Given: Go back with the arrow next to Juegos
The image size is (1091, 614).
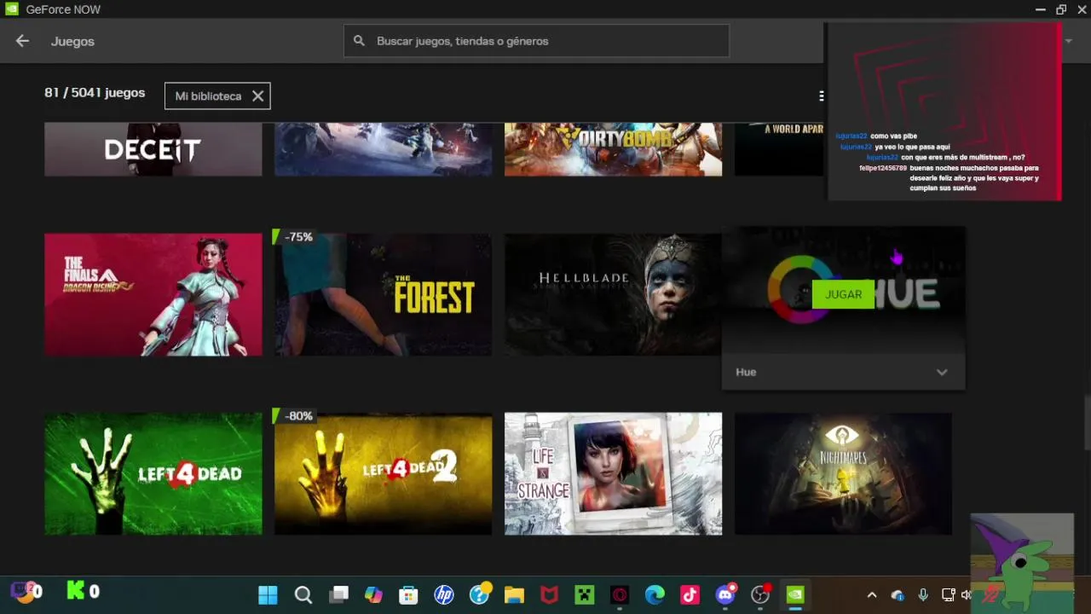Looking at the screenshot, I should [22, 41].
